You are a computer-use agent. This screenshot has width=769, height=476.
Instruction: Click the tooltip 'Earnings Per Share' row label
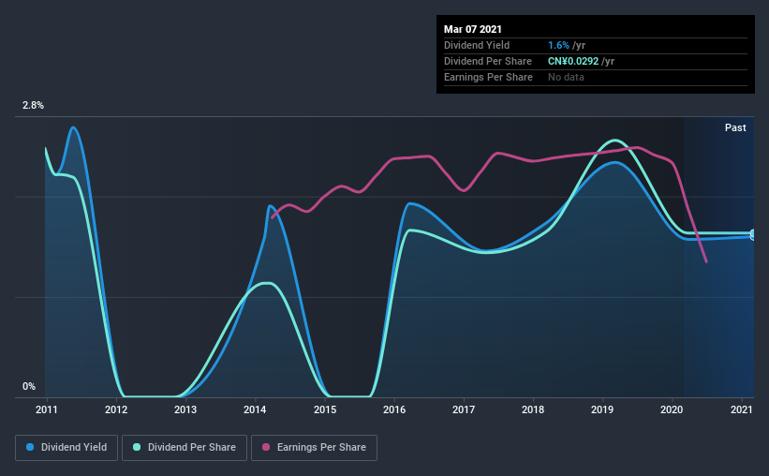point(489,77)
